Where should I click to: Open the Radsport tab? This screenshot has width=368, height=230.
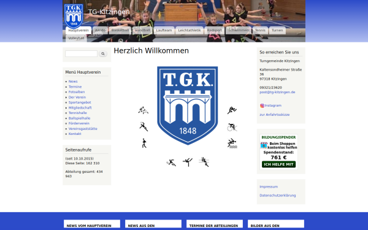click(x=215, y=30)
